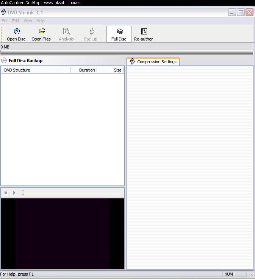Click the Size column header
Image resolution: width=255 pixels, height=279 pixels.
point(110,70)
